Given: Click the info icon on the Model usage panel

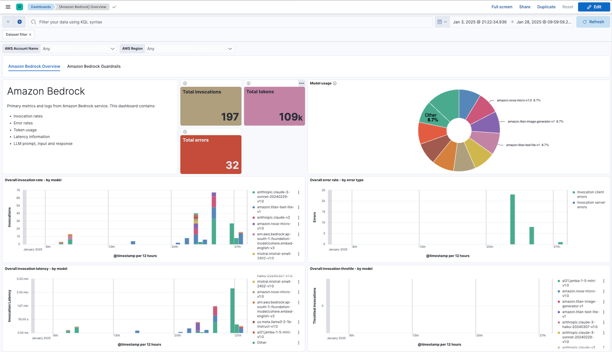Looking at the screenshot, I should coord(335,83).
